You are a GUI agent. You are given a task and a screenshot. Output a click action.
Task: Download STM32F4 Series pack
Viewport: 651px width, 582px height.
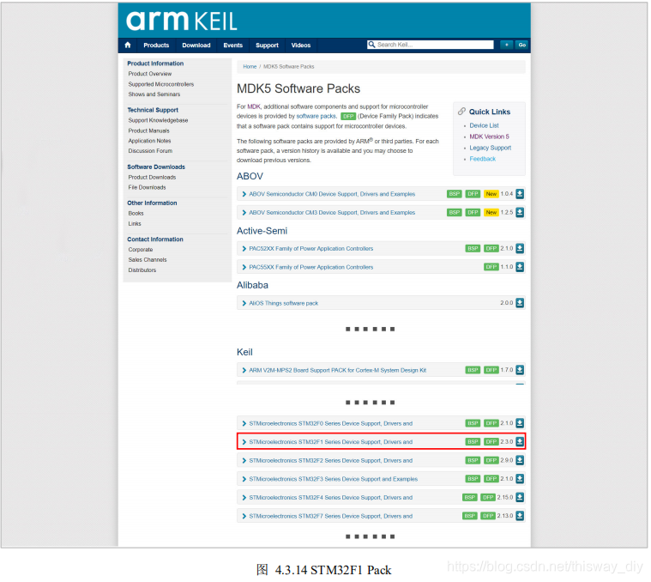(520, 497)
